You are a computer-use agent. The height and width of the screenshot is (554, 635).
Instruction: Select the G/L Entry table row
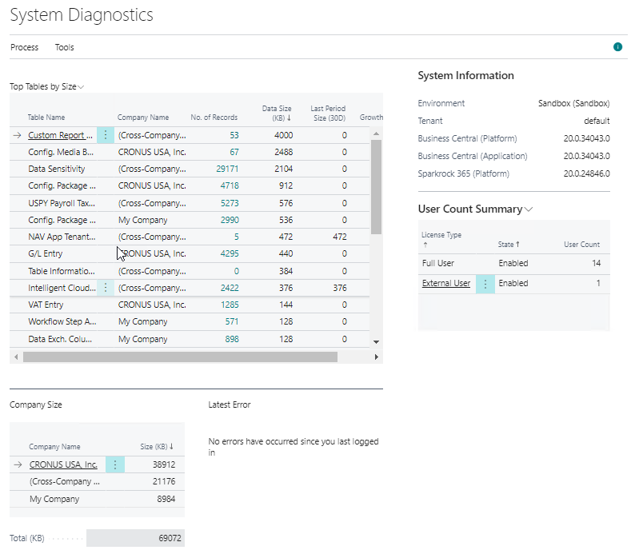pos(190,253)
